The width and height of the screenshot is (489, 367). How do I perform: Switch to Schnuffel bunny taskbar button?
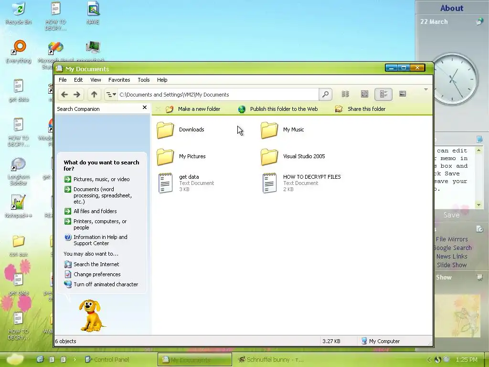tap(271, 359)
